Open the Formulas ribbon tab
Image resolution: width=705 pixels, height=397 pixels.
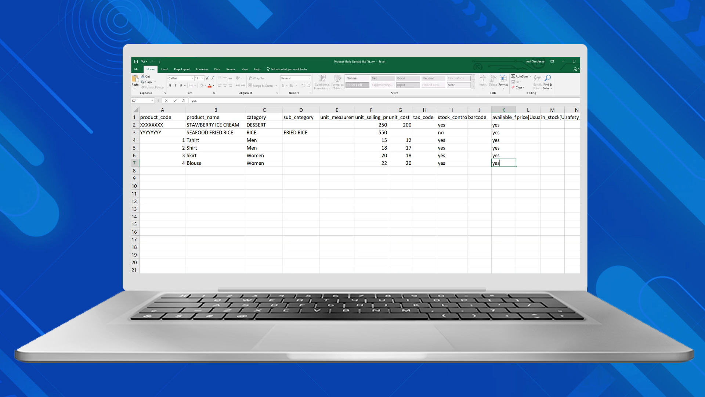[x=202, y=69]
